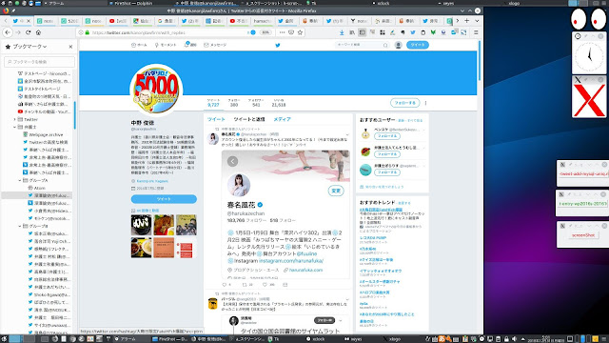The image size is (609, 343).
Task: Click the analog clock face in xclock window
Action: tap(589, 56)
